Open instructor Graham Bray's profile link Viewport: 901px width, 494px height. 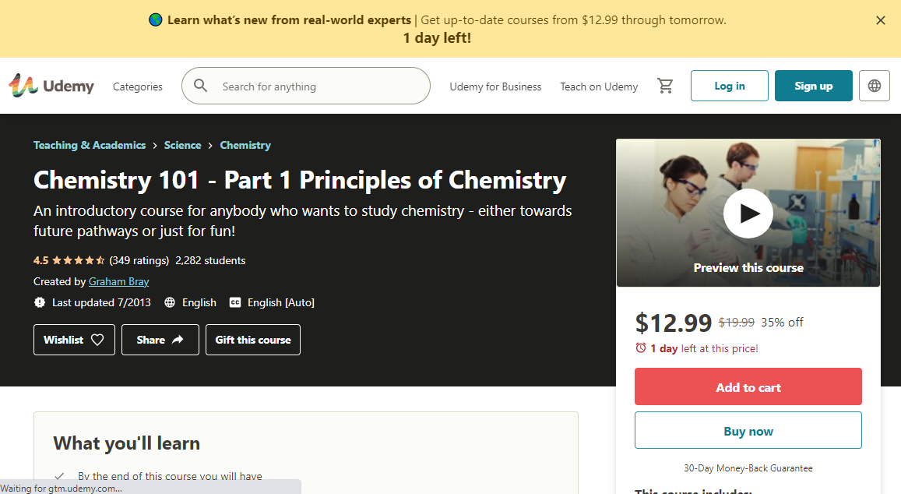click(x=118, y=281)
